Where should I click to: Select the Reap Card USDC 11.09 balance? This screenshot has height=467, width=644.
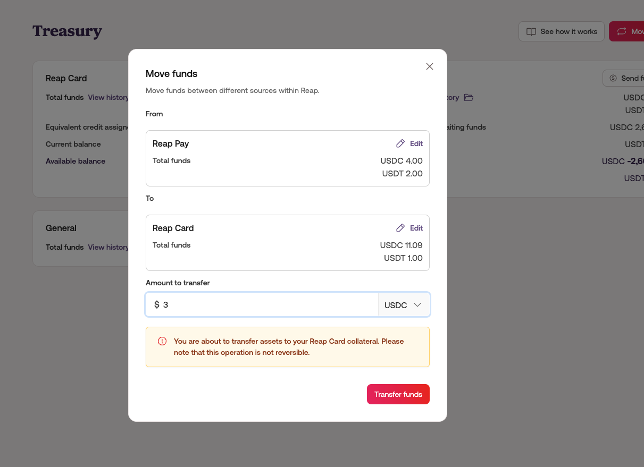pos(401,245)
